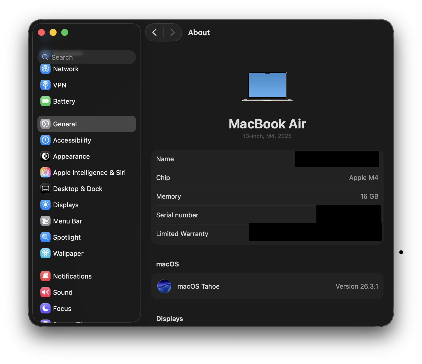Image resolution: width=422 pixels, height=364 pixels.
Task: Click the "13-inch, M4, 2025" subtitle
Action: [x=267, y=136]
